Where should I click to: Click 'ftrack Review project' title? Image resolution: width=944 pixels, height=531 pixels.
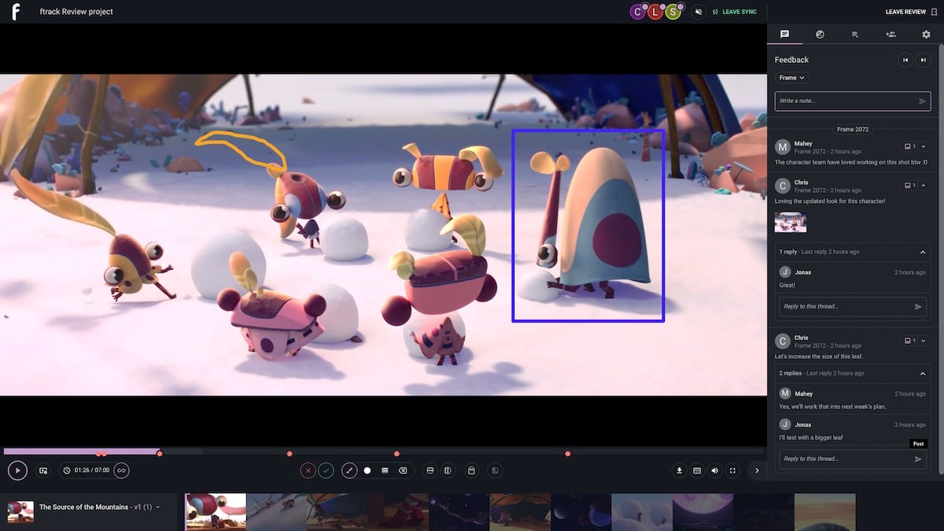(76, 12)
